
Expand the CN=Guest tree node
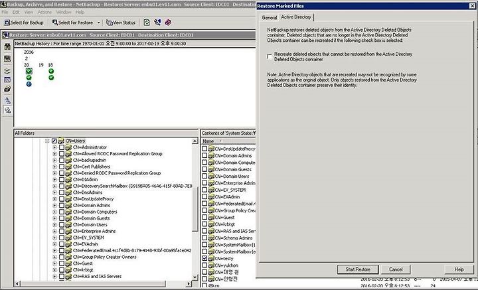(54, 263)
